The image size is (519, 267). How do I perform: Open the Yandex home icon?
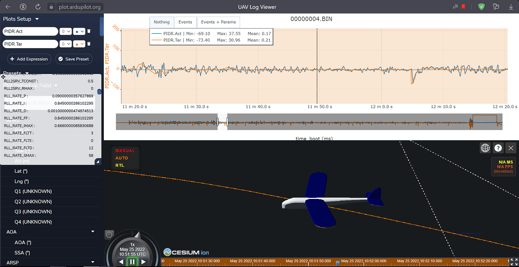[x=23, y=7]
